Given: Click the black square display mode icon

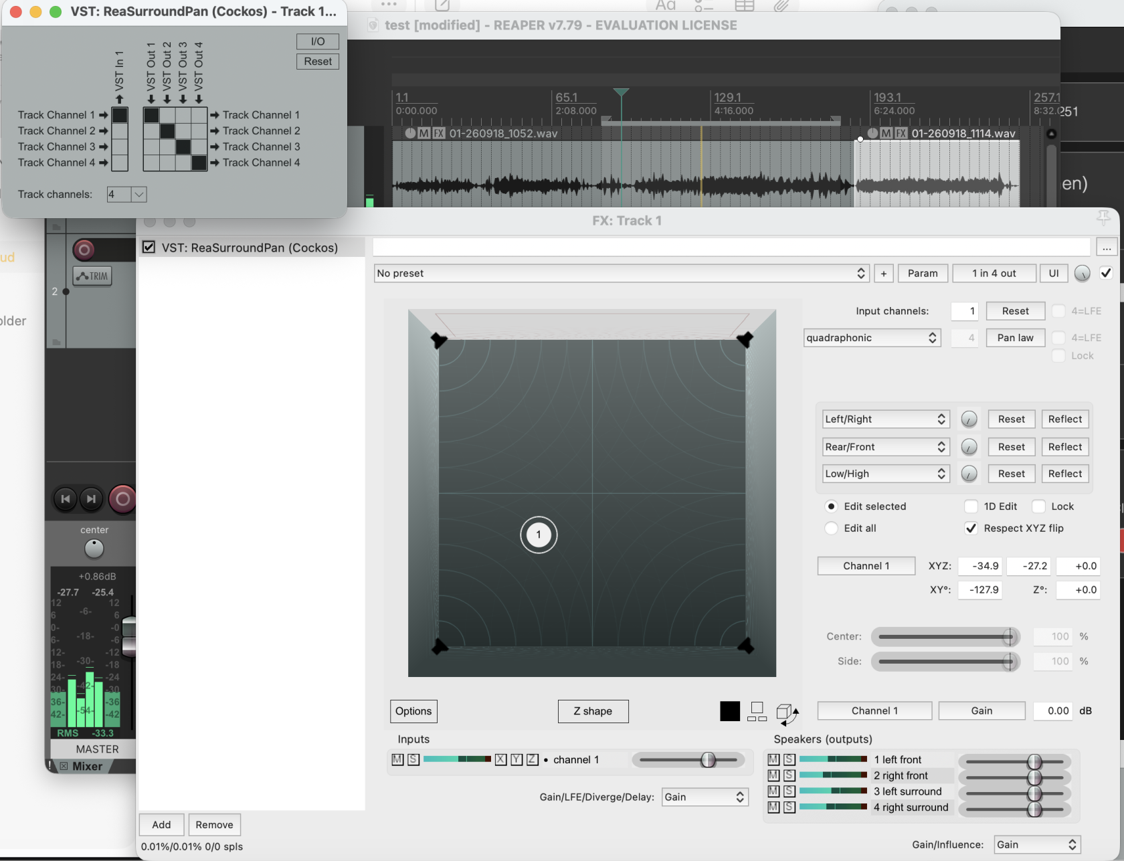Looking at the screenshot, I should (x=730, y=711).
